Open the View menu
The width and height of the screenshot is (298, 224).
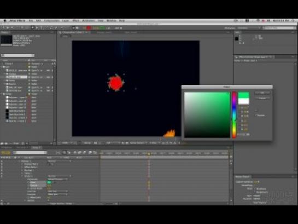coord(101,21)
